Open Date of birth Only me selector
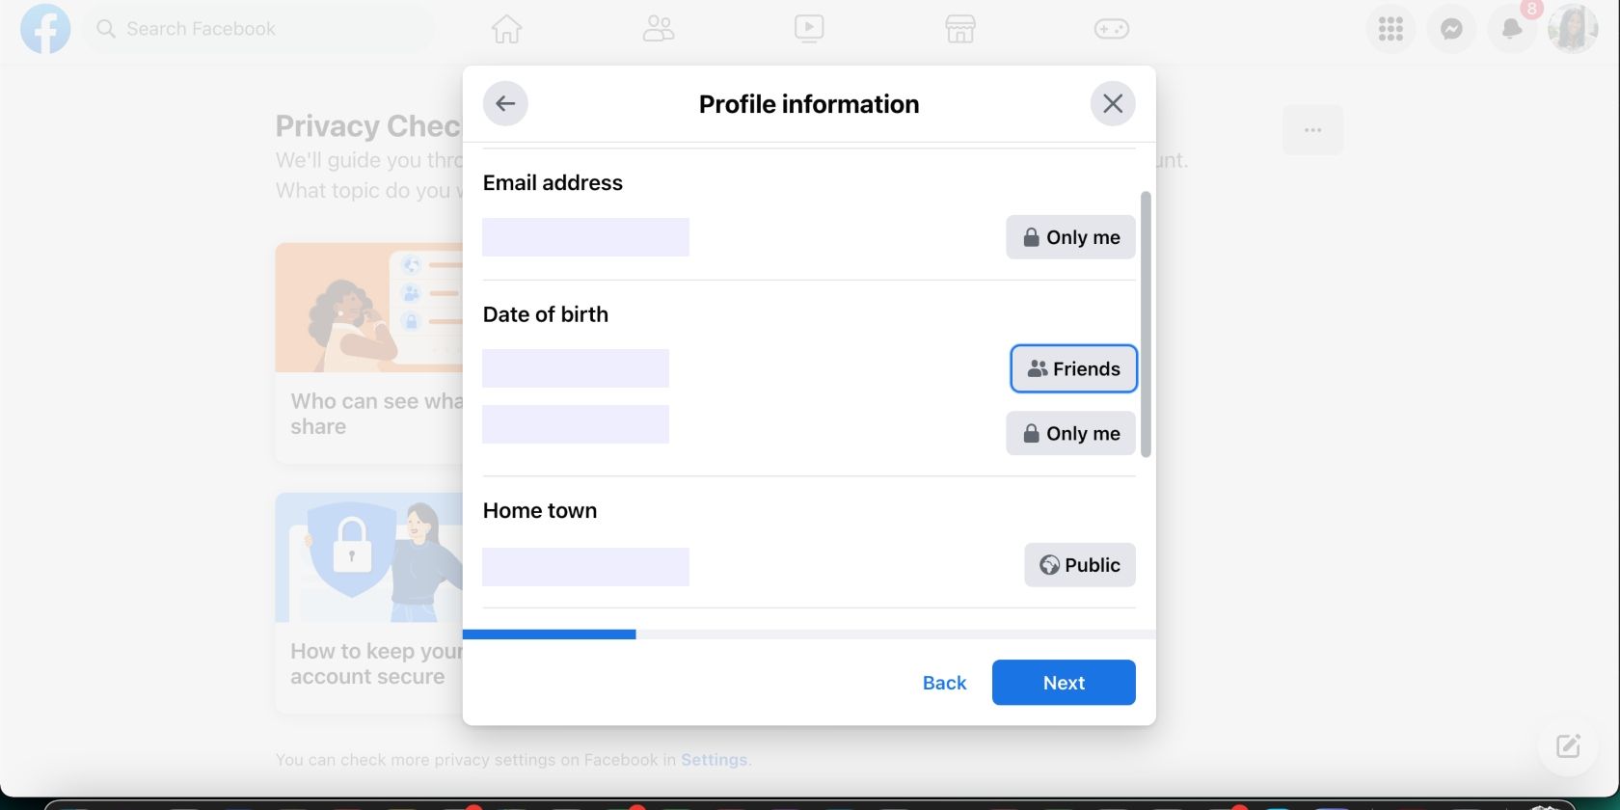Viewport: 1620px width, 810px height. pyautogui.click(x=1070, y=434)
